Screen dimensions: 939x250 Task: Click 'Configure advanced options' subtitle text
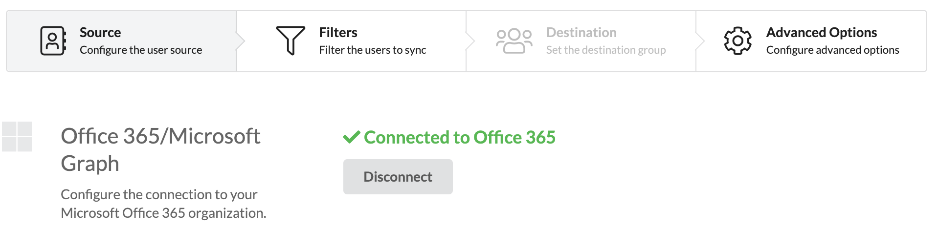click(832, 50)
